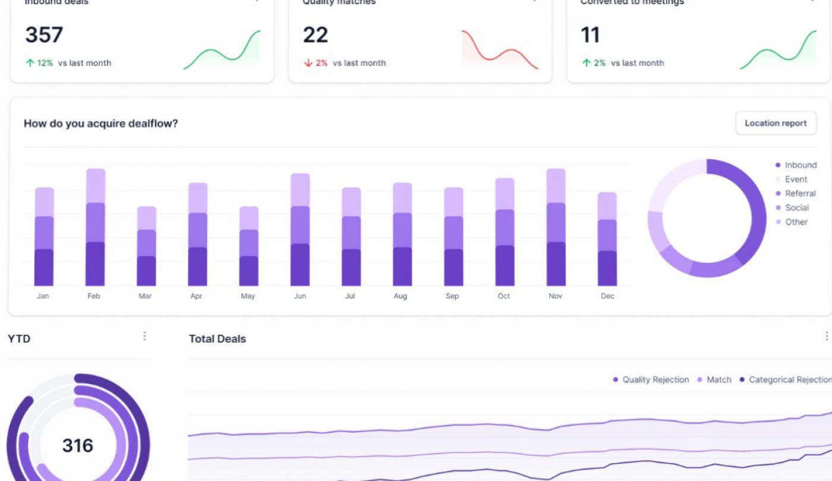Screen dimensions: 832x481
Task: Click the 357 inbound deals value
Action: pyautogui.click(x=44, y=35)
